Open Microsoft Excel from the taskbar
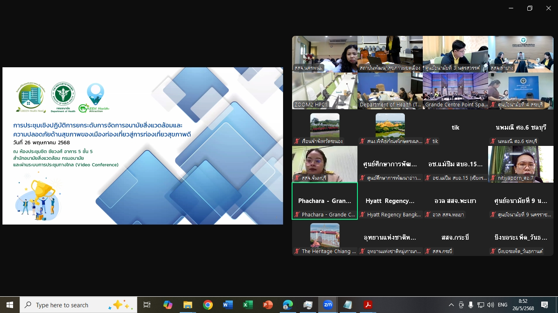 click(248, 305)
